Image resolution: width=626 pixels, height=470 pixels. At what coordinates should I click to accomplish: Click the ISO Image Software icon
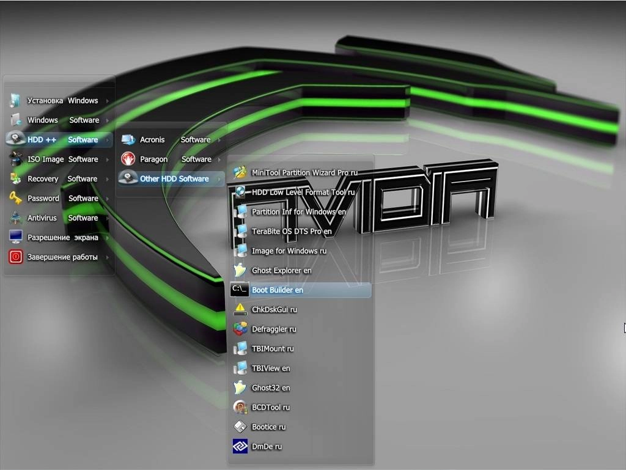pyautogui.click(x=15, y=159)
